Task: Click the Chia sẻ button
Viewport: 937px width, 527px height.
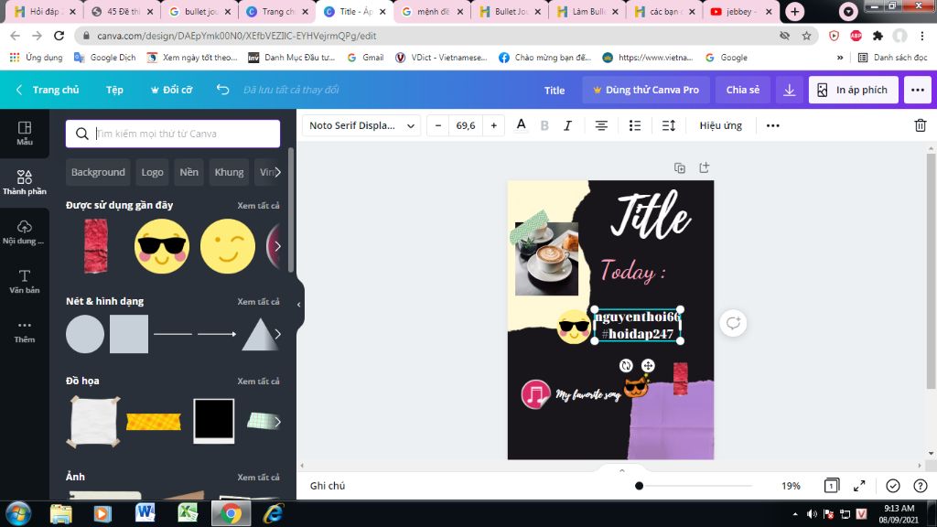Action: [742, 90]
